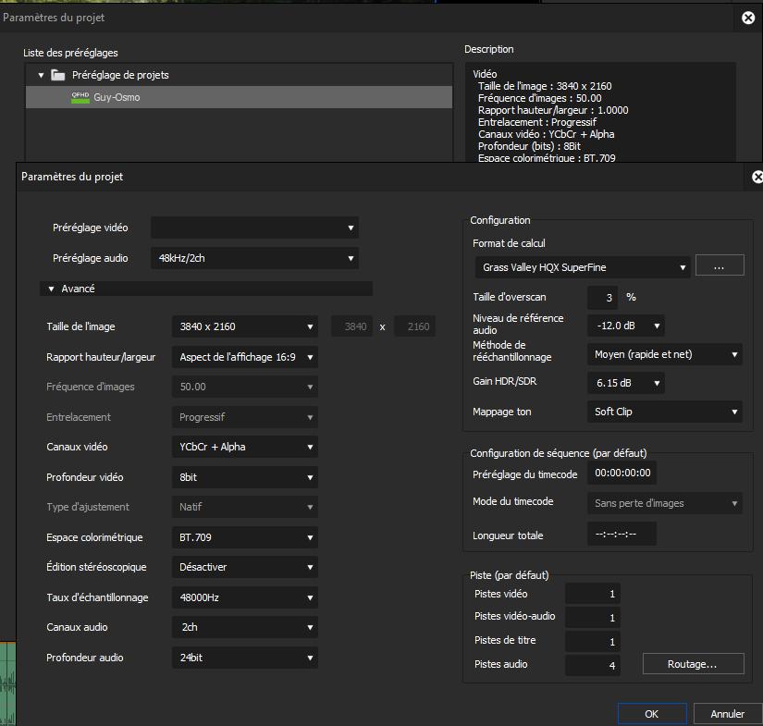The width and height of the screenshot is (763, 726).
Task: Cancel the dialog with Annuler
Action: point(727,714)
